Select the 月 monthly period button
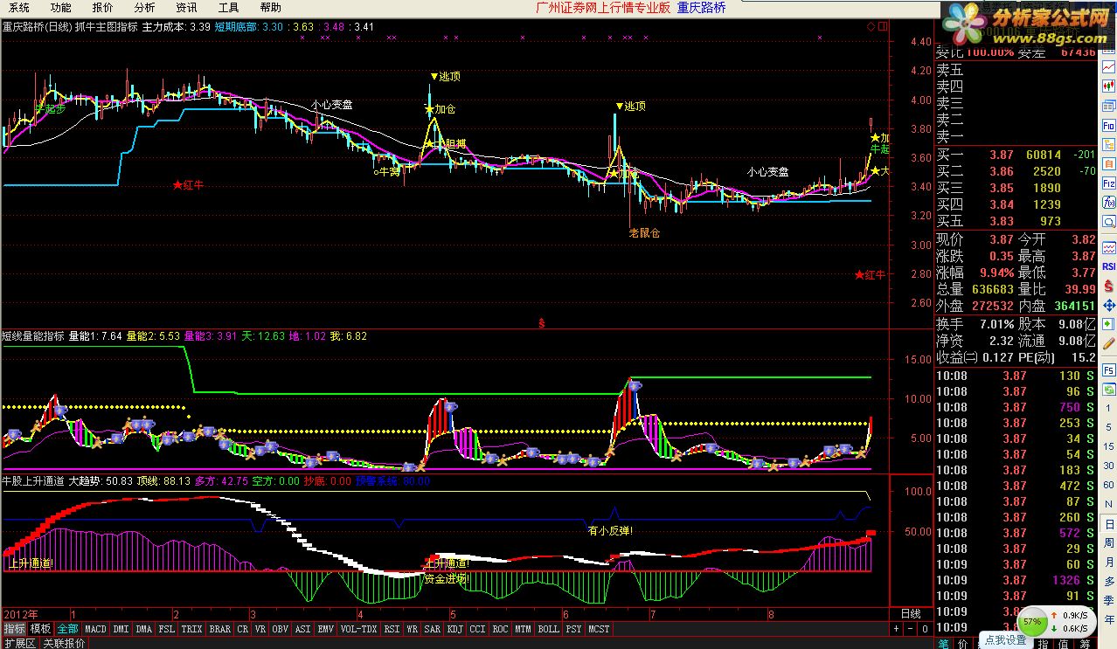 (1109, 562)
